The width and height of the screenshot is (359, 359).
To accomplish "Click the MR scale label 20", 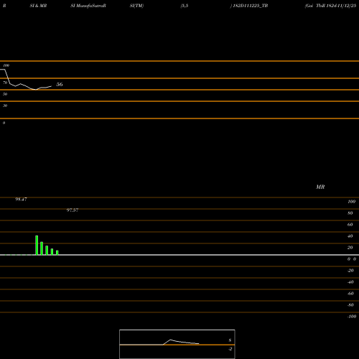I will coord(350,248).
